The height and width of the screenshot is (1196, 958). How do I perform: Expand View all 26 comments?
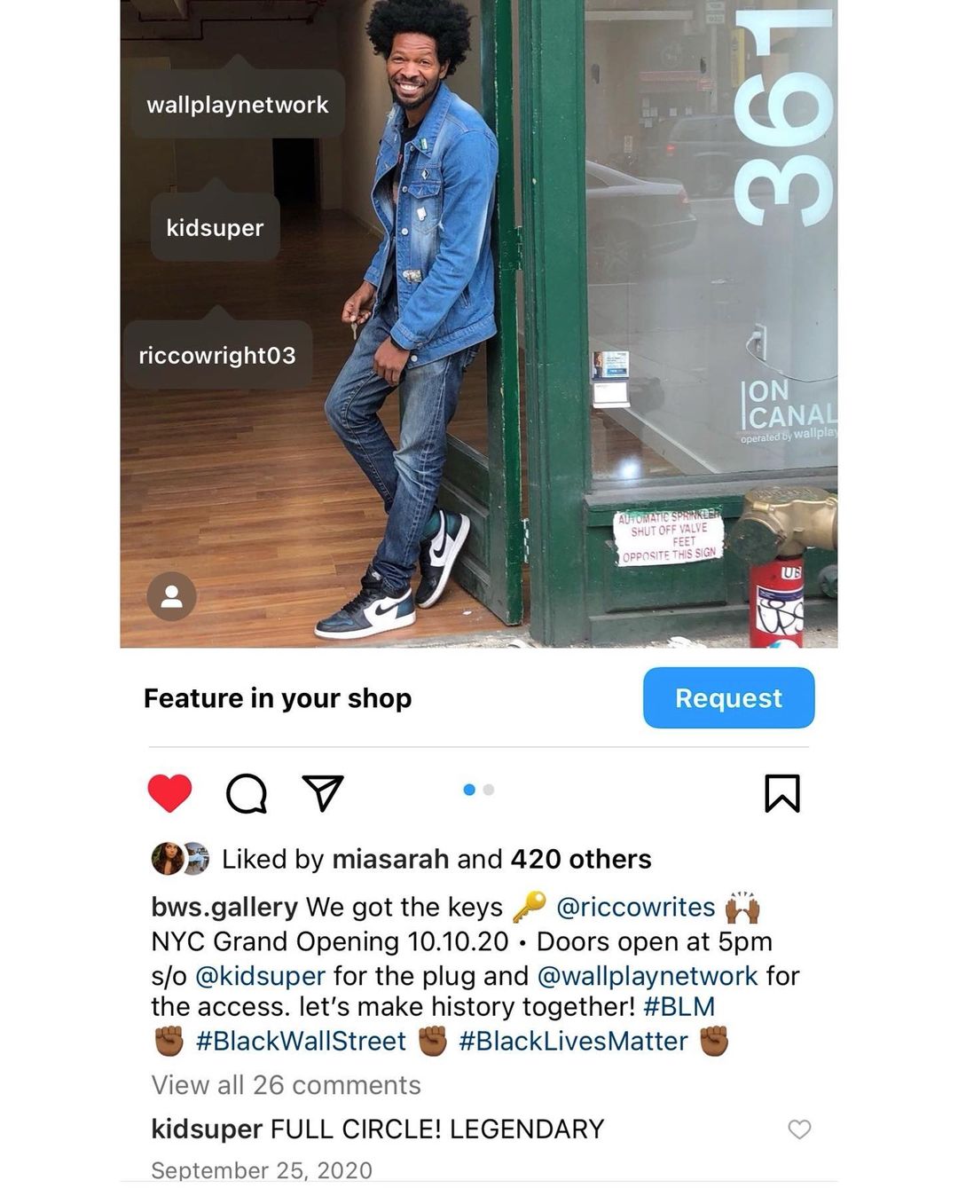click(286, 1085)
